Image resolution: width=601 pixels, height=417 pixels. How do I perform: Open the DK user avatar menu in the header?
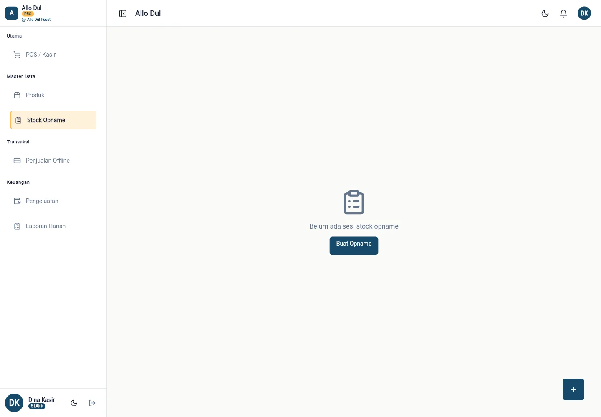584,13
